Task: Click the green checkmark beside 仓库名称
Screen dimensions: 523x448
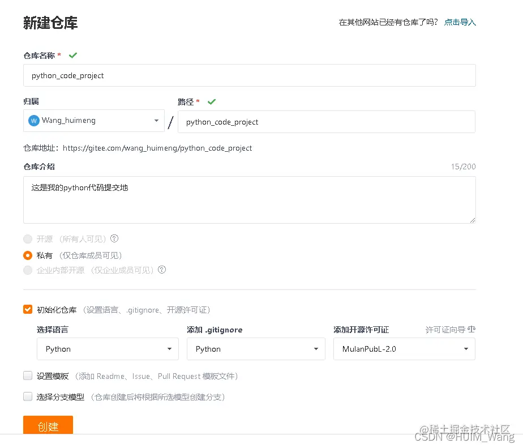Action: pyautogui.click(x=73, y=55)
